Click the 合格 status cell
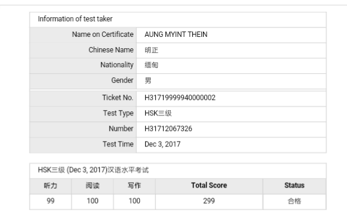Viewport: 347px width, 222px height. (x=295, y=201)
